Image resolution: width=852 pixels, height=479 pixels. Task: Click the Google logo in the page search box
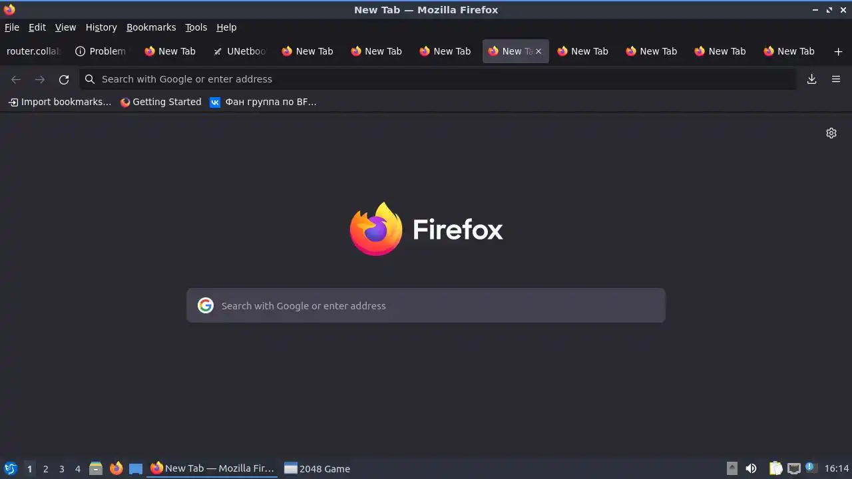[x=206, y=305]
